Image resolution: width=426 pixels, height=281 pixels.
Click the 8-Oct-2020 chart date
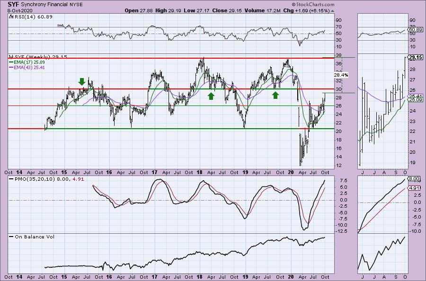pyautogui.click(x=20, y=10)
